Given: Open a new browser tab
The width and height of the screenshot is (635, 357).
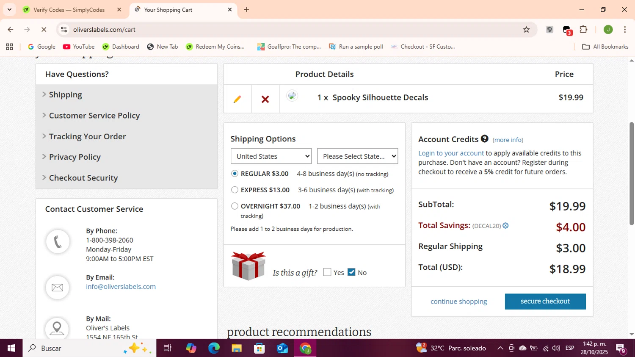Looking at the screenshot, I should [246, 9].
